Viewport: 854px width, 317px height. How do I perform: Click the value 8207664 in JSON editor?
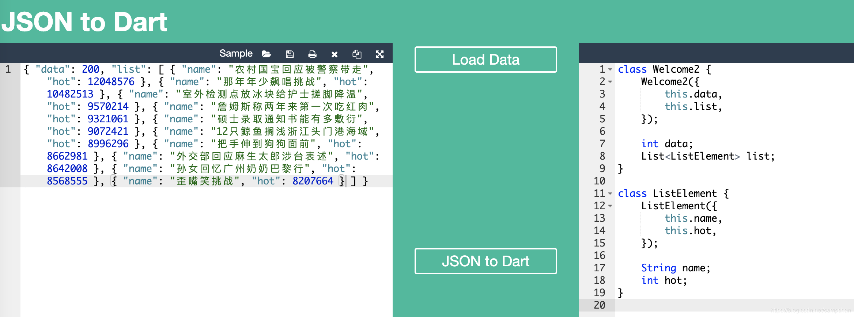tap(313, 181)
